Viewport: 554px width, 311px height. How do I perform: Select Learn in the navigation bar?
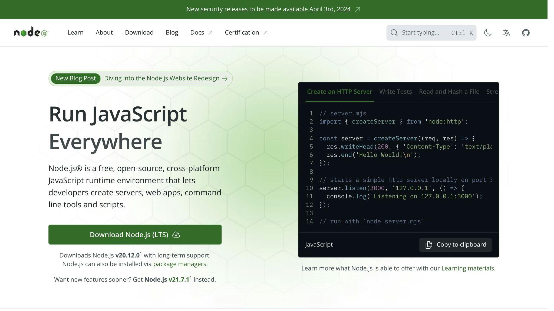pyautogui.click(x=75, y=32)
